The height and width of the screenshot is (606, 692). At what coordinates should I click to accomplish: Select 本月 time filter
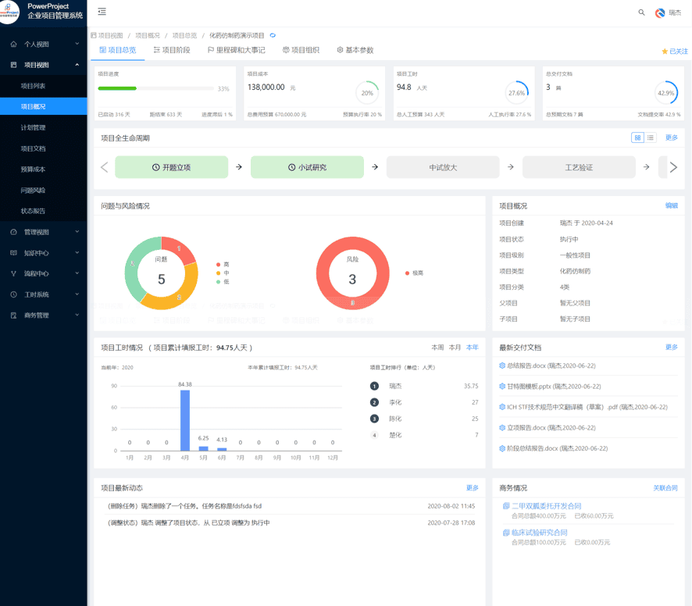pyautogui.click(x=455, y=348)
